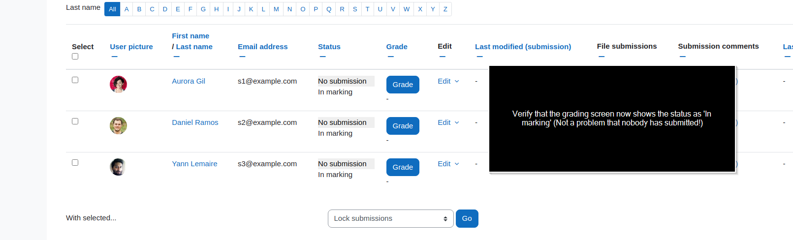The width and height of the screenshot is (793, 240).
Task: Sort by Last modified (submission)
Action: tap(523, 47)
